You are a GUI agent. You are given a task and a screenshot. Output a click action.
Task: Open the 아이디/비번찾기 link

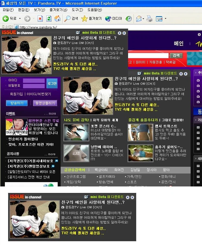pos(39,94)
